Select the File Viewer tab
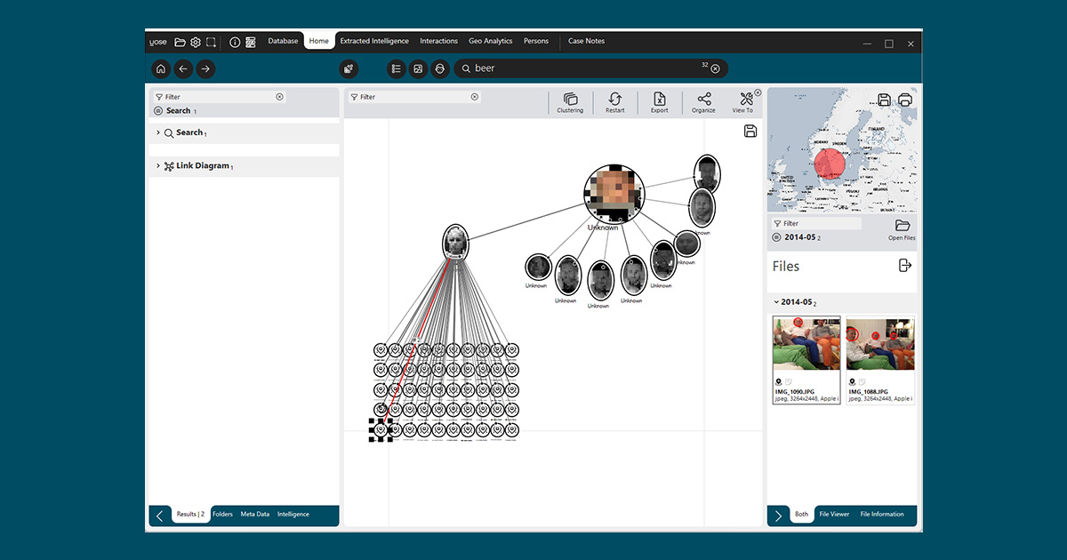 point(834,515)
